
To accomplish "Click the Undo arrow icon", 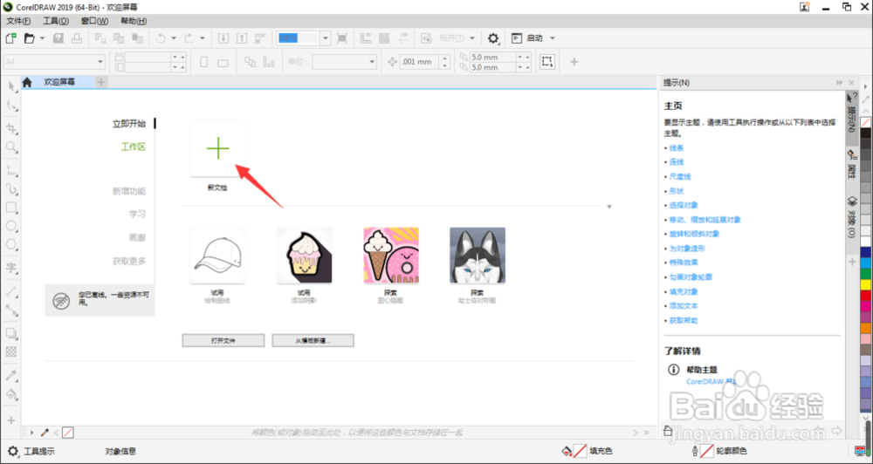I will point(161,38).
